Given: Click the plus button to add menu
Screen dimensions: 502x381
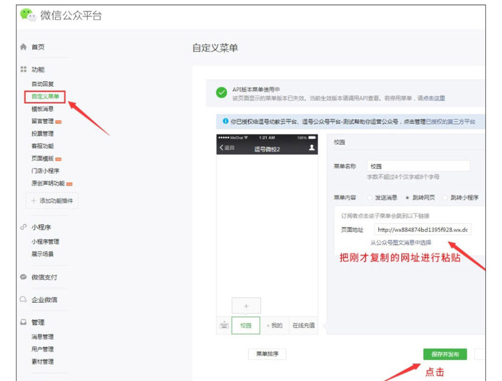Looking at the screenshot, I should coord(246,306).
